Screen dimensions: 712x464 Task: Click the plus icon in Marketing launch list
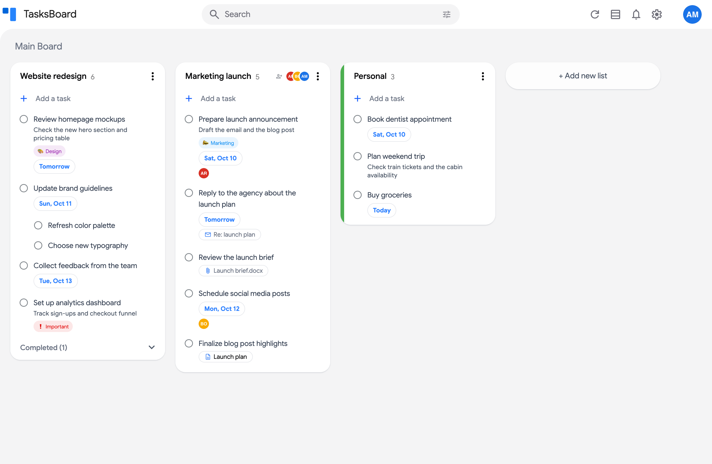[x=189, y=98]
